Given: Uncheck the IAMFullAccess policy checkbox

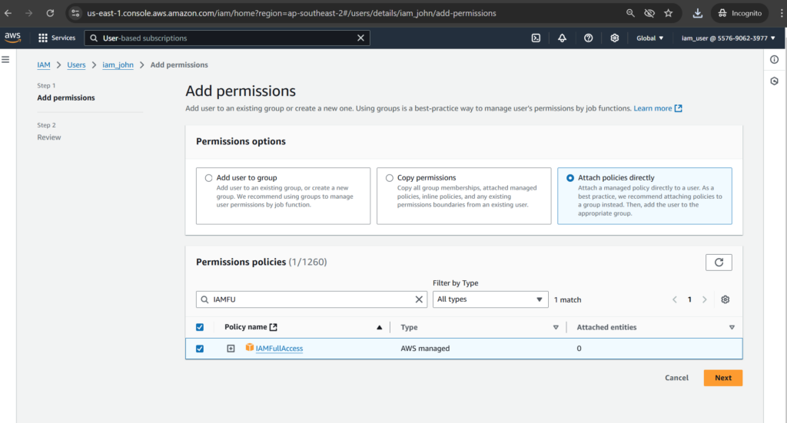Looking at the screenshot, I should [200, 349].
